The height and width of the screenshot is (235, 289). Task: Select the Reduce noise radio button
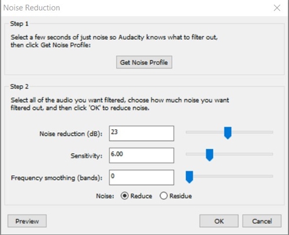pyautogui.click(x=125, y=196)
